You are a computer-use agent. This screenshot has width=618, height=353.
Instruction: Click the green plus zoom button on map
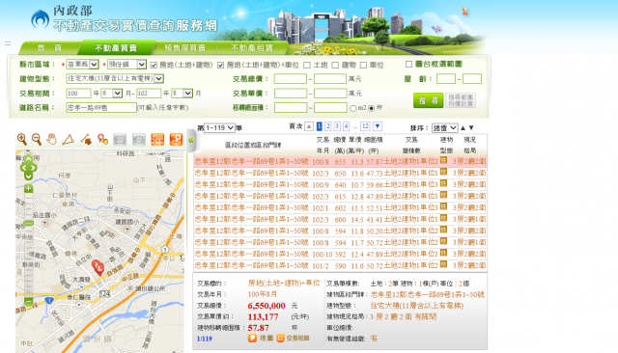[x=28, y=188]
